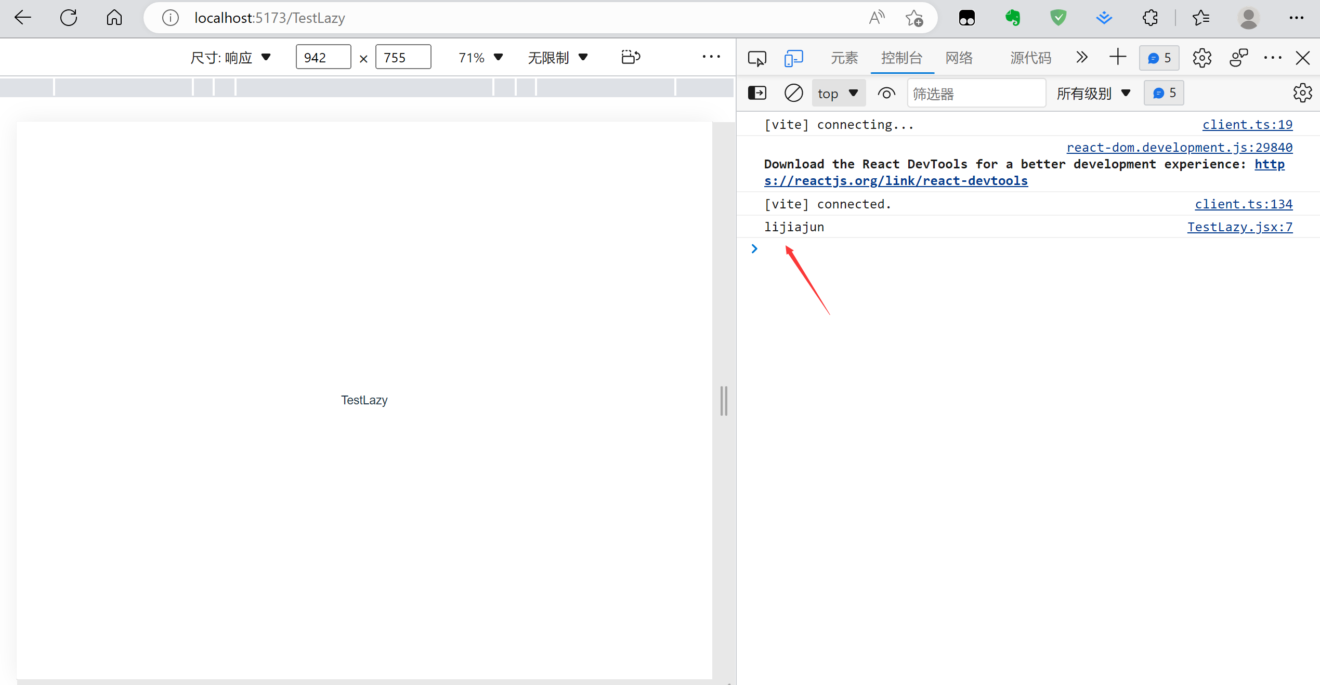Open the 尺寸: 响应 device dropdown
The height and width of the screenshot is (685, 1320).
(231, 57)
